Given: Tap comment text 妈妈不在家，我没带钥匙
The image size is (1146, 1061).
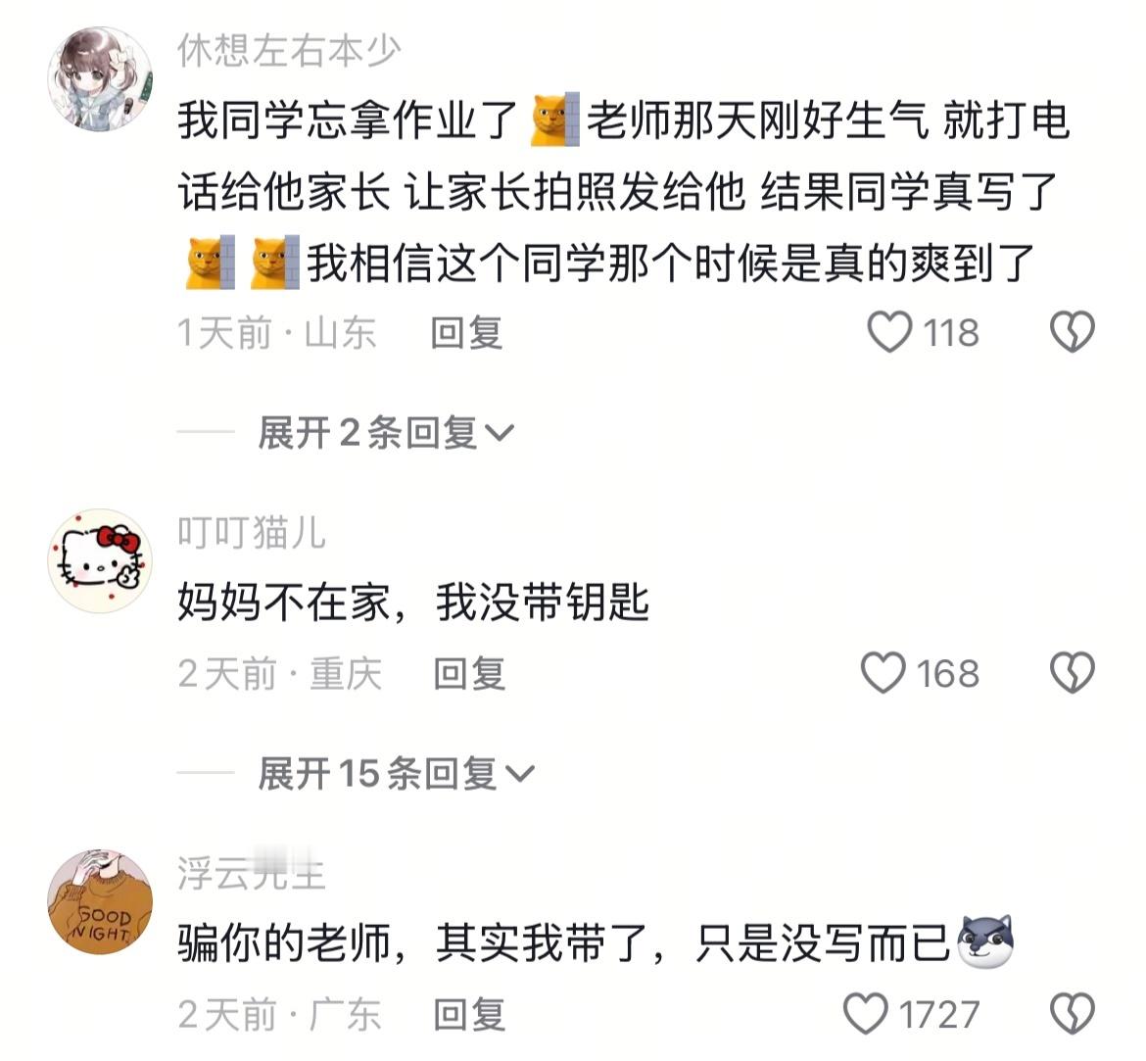Looking at the screenshot, I should 413,603.
